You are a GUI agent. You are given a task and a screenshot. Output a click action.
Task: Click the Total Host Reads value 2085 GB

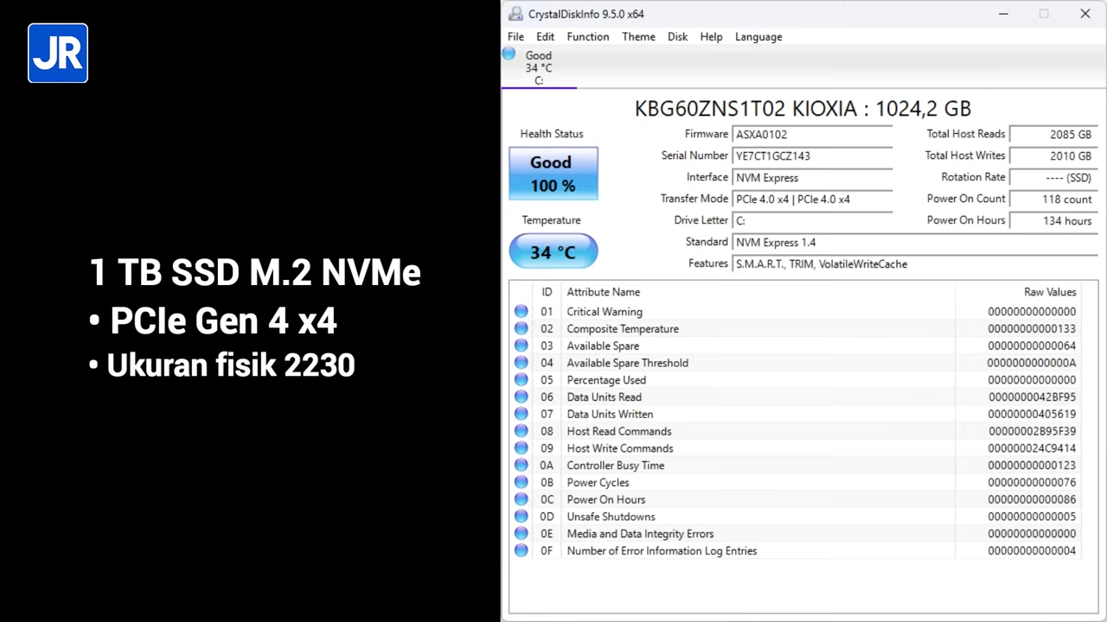coord(1053,135)
